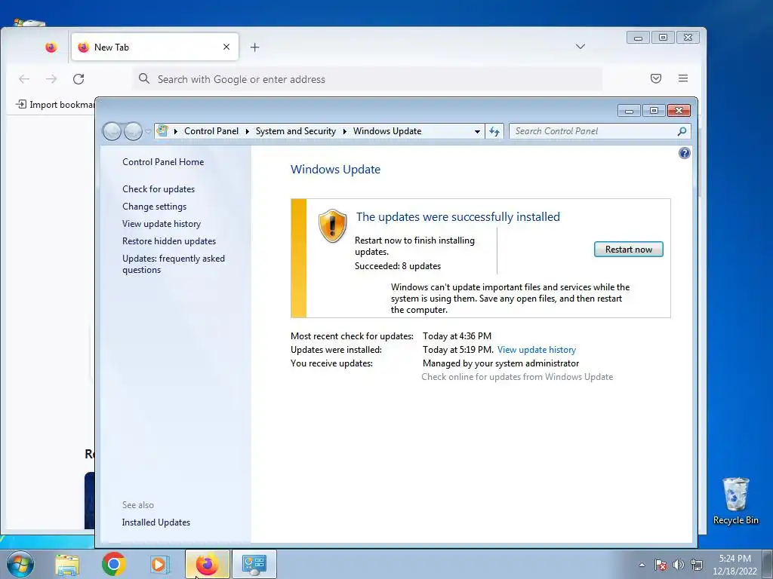Click Firefox forward arrow

[51, 78]
